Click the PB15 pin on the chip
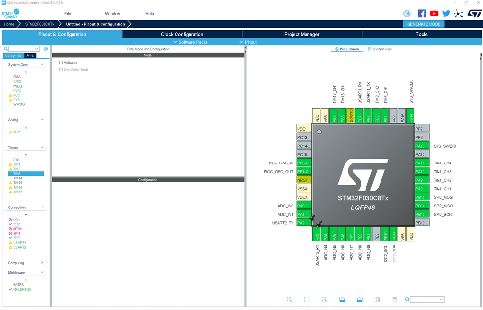 [x=422, y=197]
